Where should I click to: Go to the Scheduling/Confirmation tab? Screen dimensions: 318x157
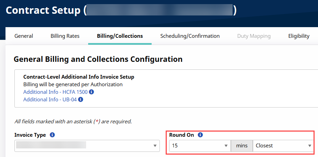190,36
